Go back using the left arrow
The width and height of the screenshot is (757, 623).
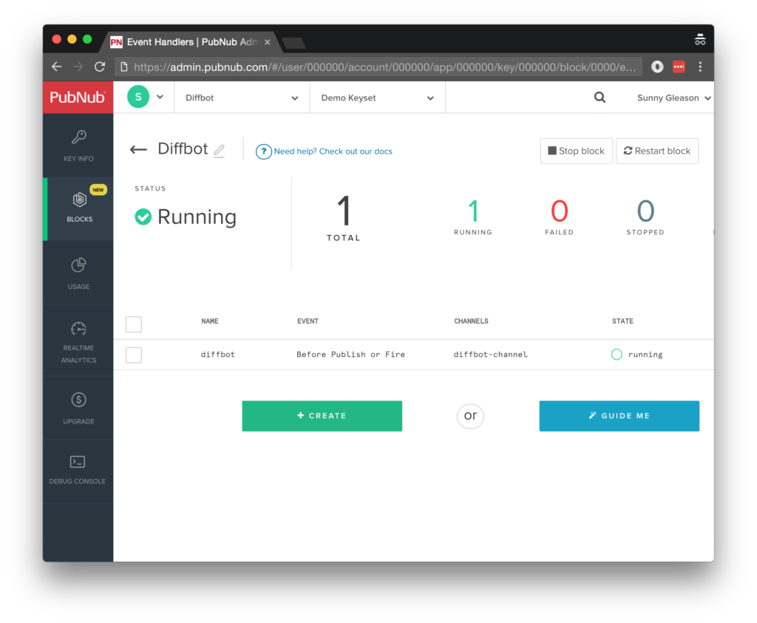[x=138, y=150]
